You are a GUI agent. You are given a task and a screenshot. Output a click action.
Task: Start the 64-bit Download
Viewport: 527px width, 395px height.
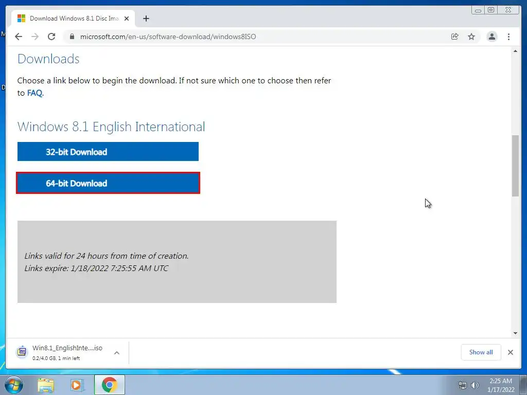pos(108,183)
